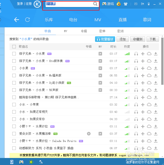164x165 pixels.
Task: Play MV for 筷子兄弟 - 小水果
Action: tap(100, 54)
